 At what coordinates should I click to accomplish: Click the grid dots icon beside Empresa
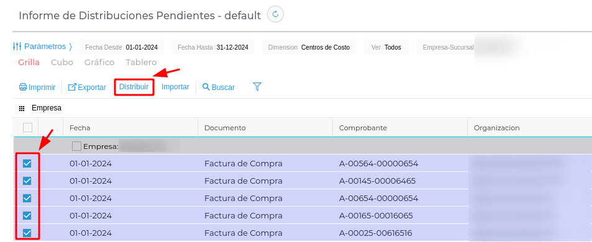[x=22, y=109]
